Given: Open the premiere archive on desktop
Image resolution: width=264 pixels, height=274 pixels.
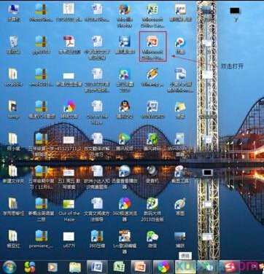Looking at the screenshot, I should [41, 240].
